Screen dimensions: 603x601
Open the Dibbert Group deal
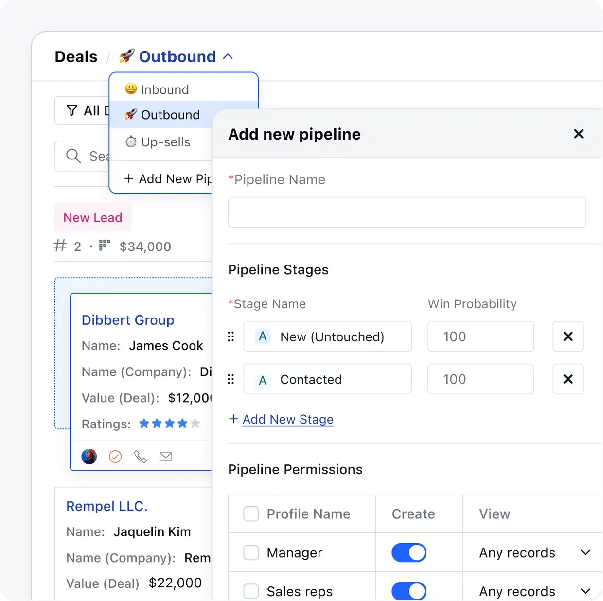coord(128,320)
